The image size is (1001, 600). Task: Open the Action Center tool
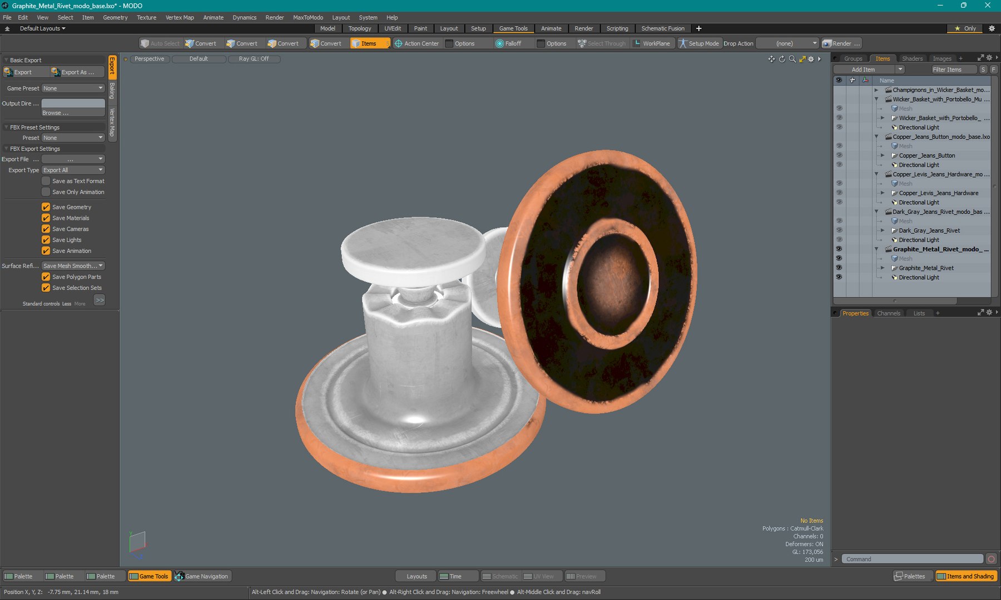[417, 43]
